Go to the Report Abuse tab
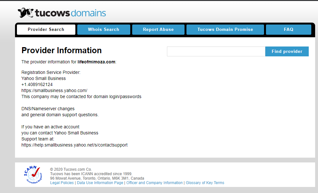Viewport: 318px width, 193px height. coord(158,30)
